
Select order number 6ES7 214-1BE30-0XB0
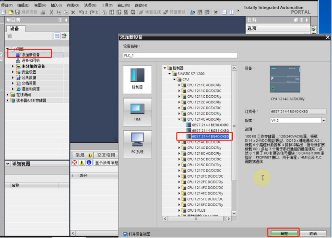coord(210,125)
